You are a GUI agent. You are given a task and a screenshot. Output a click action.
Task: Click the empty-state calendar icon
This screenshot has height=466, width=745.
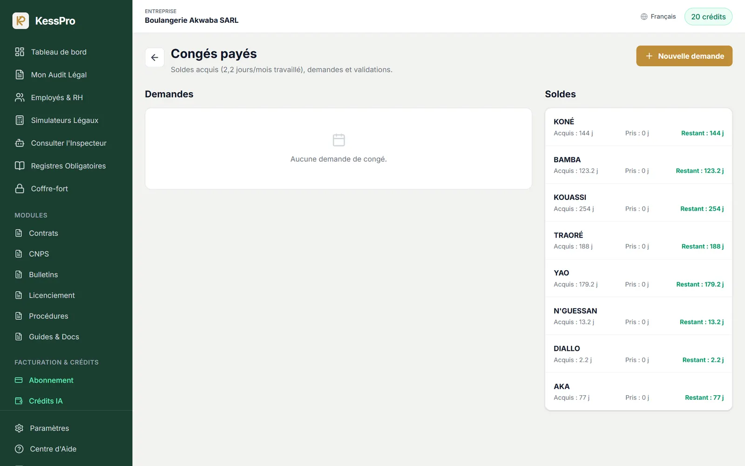coord(339,140)
